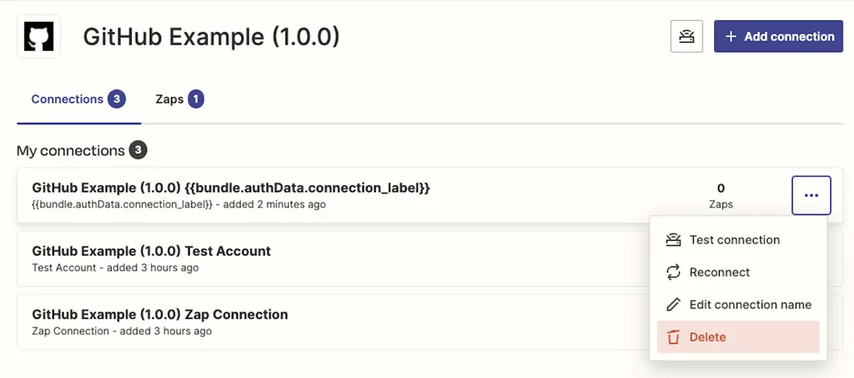This screenshot has height=378, width=854.
Task: Click the Reconnect circular arrows icon
Action: 673,272
